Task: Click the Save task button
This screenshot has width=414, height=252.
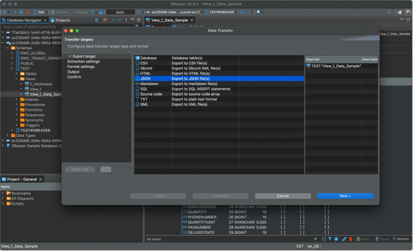Action: click(80, 170)
